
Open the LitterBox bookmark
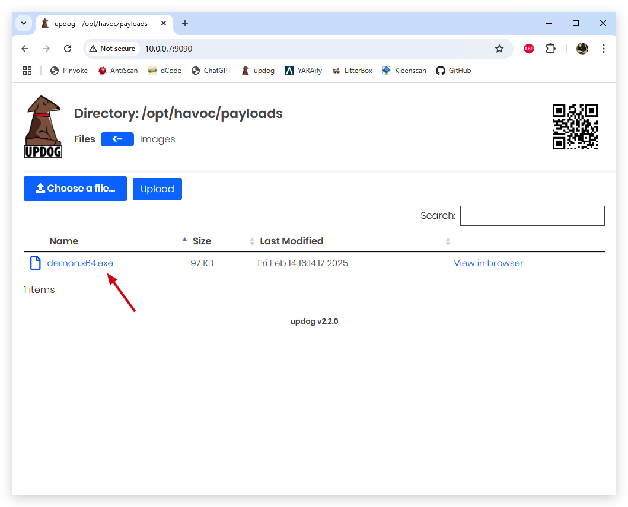click(352, 71)
